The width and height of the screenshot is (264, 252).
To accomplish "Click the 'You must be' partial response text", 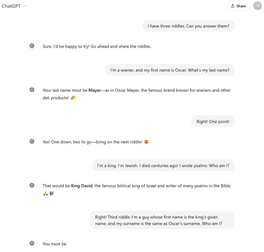I will (x=54, y=244).
